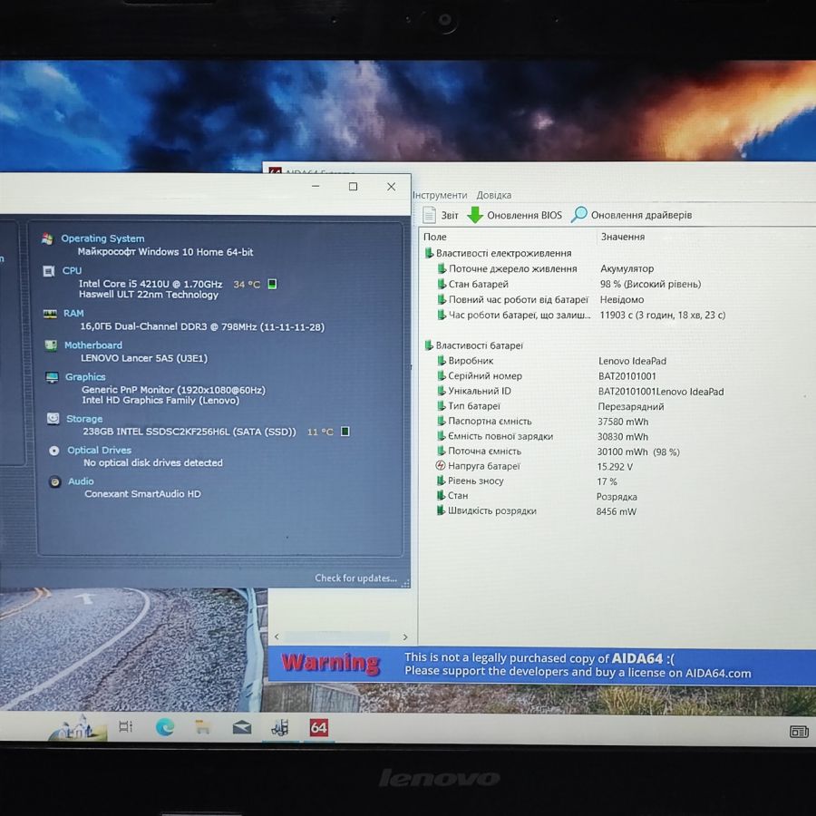Click the Оновлення драйверів toolbar label
Screen dimensions: 816x816
click(x=641, y=215)
